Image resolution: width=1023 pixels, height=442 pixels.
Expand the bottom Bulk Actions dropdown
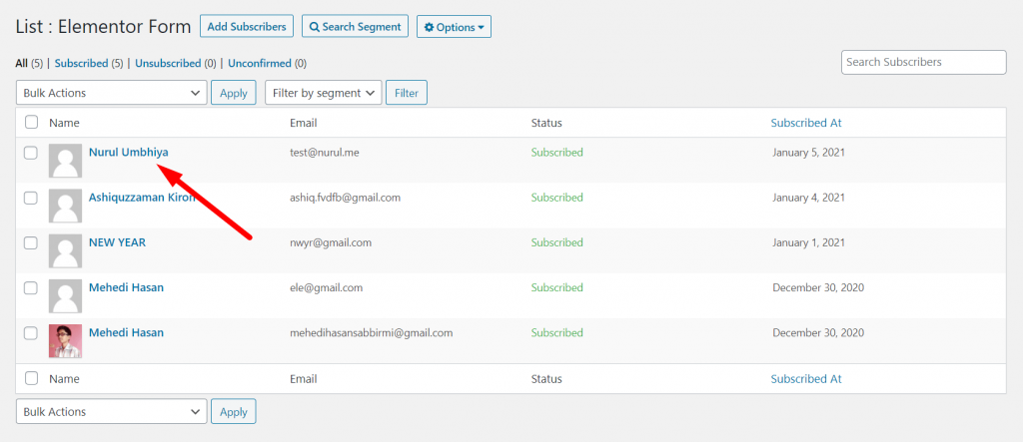tap(112, 412)
